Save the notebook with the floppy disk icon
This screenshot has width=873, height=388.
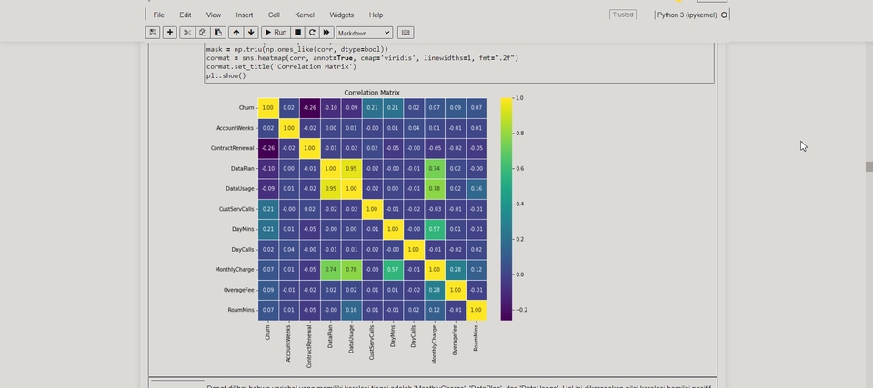pos(153,33)
